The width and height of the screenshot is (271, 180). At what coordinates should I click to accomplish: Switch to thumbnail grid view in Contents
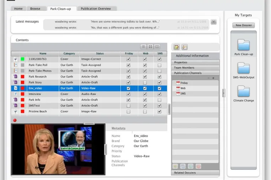[150, 47]
